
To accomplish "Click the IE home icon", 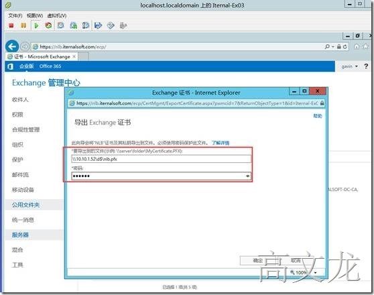I will point(357,46).
